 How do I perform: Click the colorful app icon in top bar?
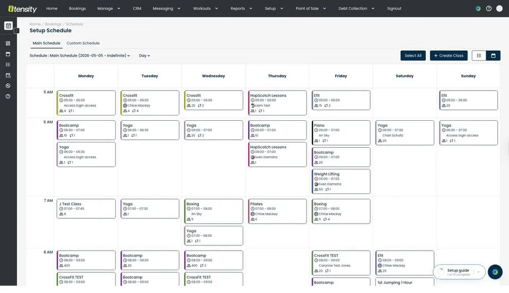pyautogui.click(x=478, y=9)
